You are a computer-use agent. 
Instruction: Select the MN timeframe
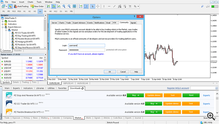pyautogui.click(x=71, y=11)
